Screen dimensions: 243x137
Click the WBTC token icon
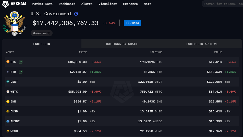[x=8, y=92]
